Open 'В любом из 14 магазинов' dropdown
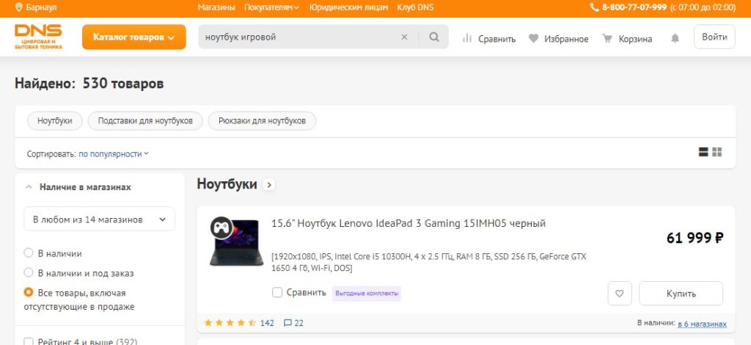 [99, 219]
